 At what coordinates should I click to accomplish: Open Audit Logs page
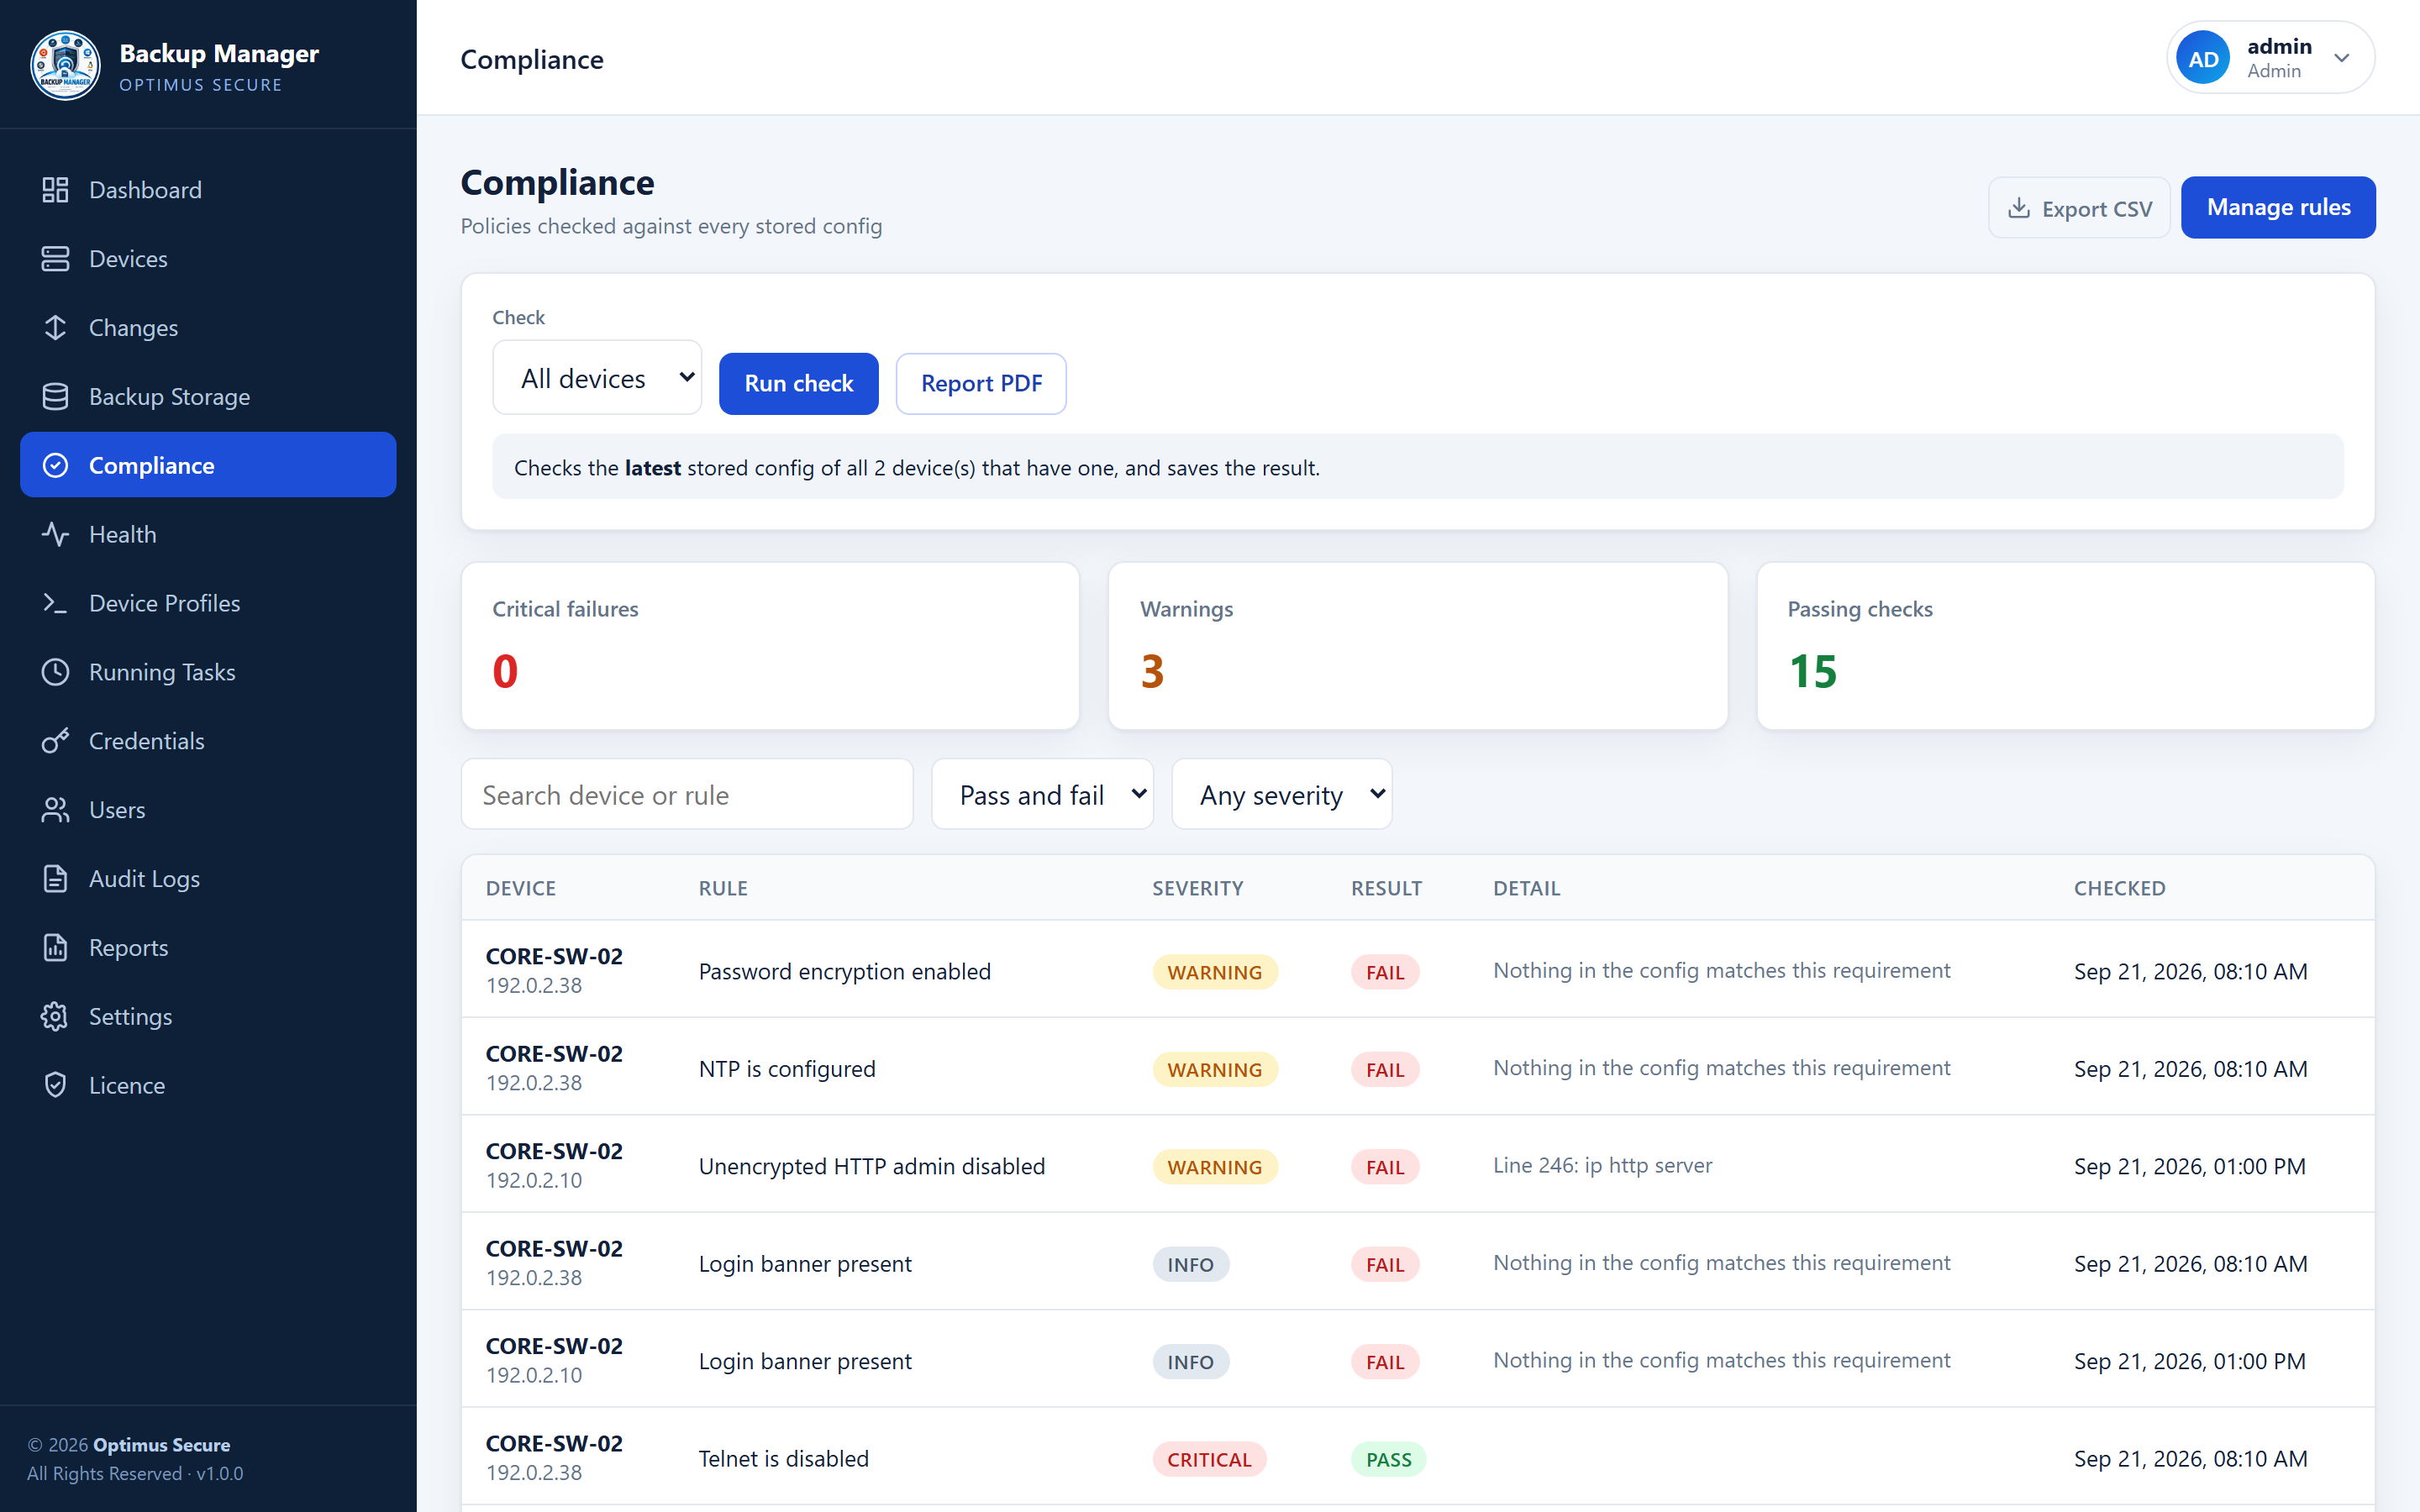(x=208, y=879)
